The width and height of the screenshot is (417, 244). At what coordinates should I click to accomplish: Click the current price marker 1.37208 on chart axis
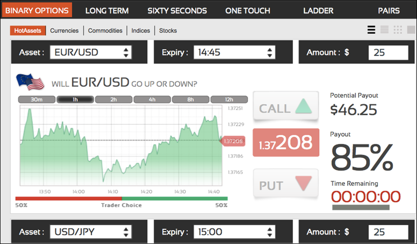pos(233,141)
